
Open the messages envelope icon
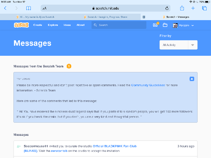click(155, 25)
